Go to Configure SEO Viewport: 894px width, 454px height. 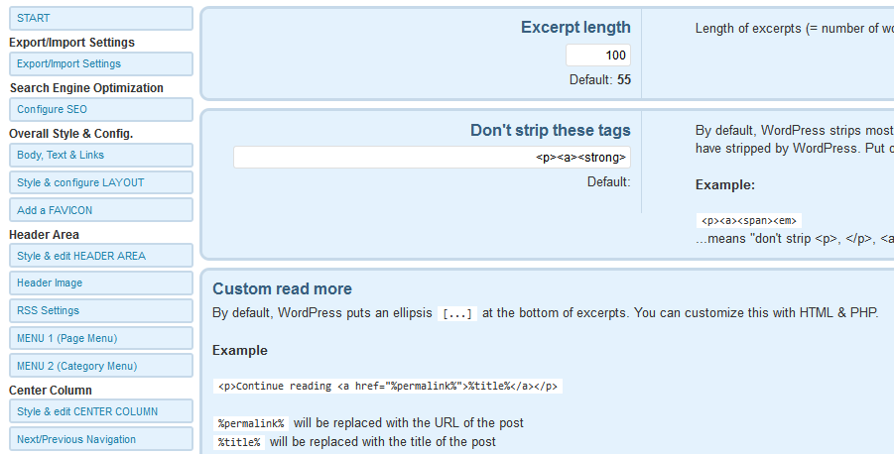coord(101,109)
